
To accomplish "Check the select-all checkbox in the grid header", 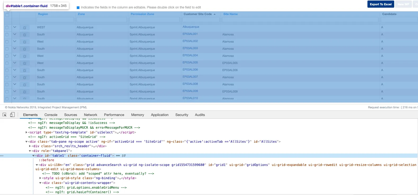I will [7, 15].
